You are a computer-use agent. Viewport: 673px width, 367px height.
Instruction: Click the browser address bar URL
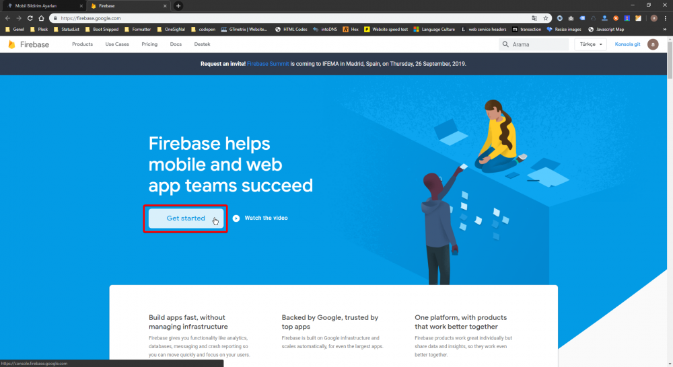(91, 18)
